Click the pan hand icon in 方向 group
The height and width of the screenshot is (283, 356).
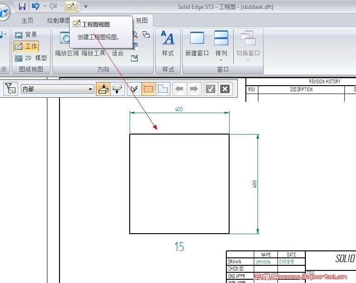[x=135, y=47]
